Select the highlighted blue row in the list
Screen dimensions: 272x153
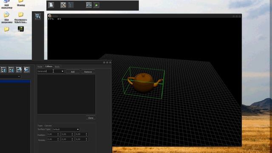coord(15,82)
